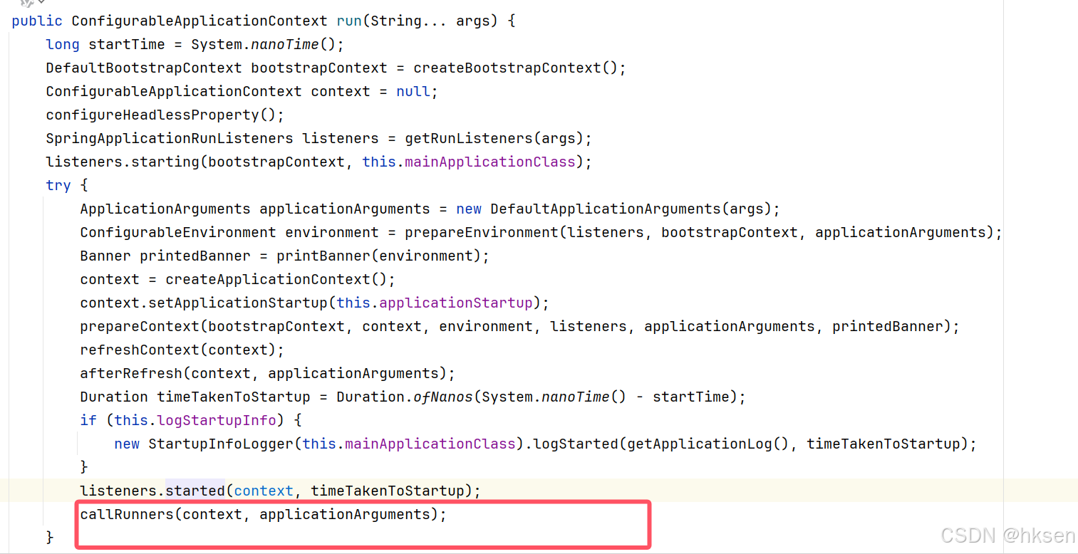Click the diamond gutter icon at top left
This screenshot has width=1078, height=554.
pos(41,2)
